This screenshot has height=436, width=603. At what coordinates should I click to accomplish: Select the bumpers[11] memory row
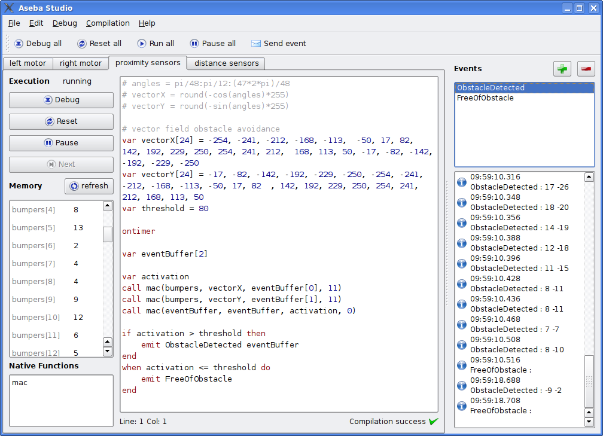[x=56, y=336]
